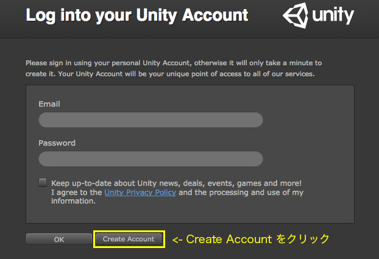This screenshot has width=379, height=259.
Task: Click the OK button
Action: coord(58,239)
